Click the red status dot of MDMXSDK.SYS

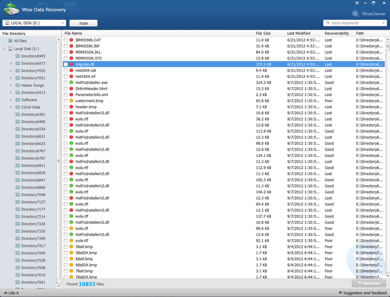pos(71,58)
